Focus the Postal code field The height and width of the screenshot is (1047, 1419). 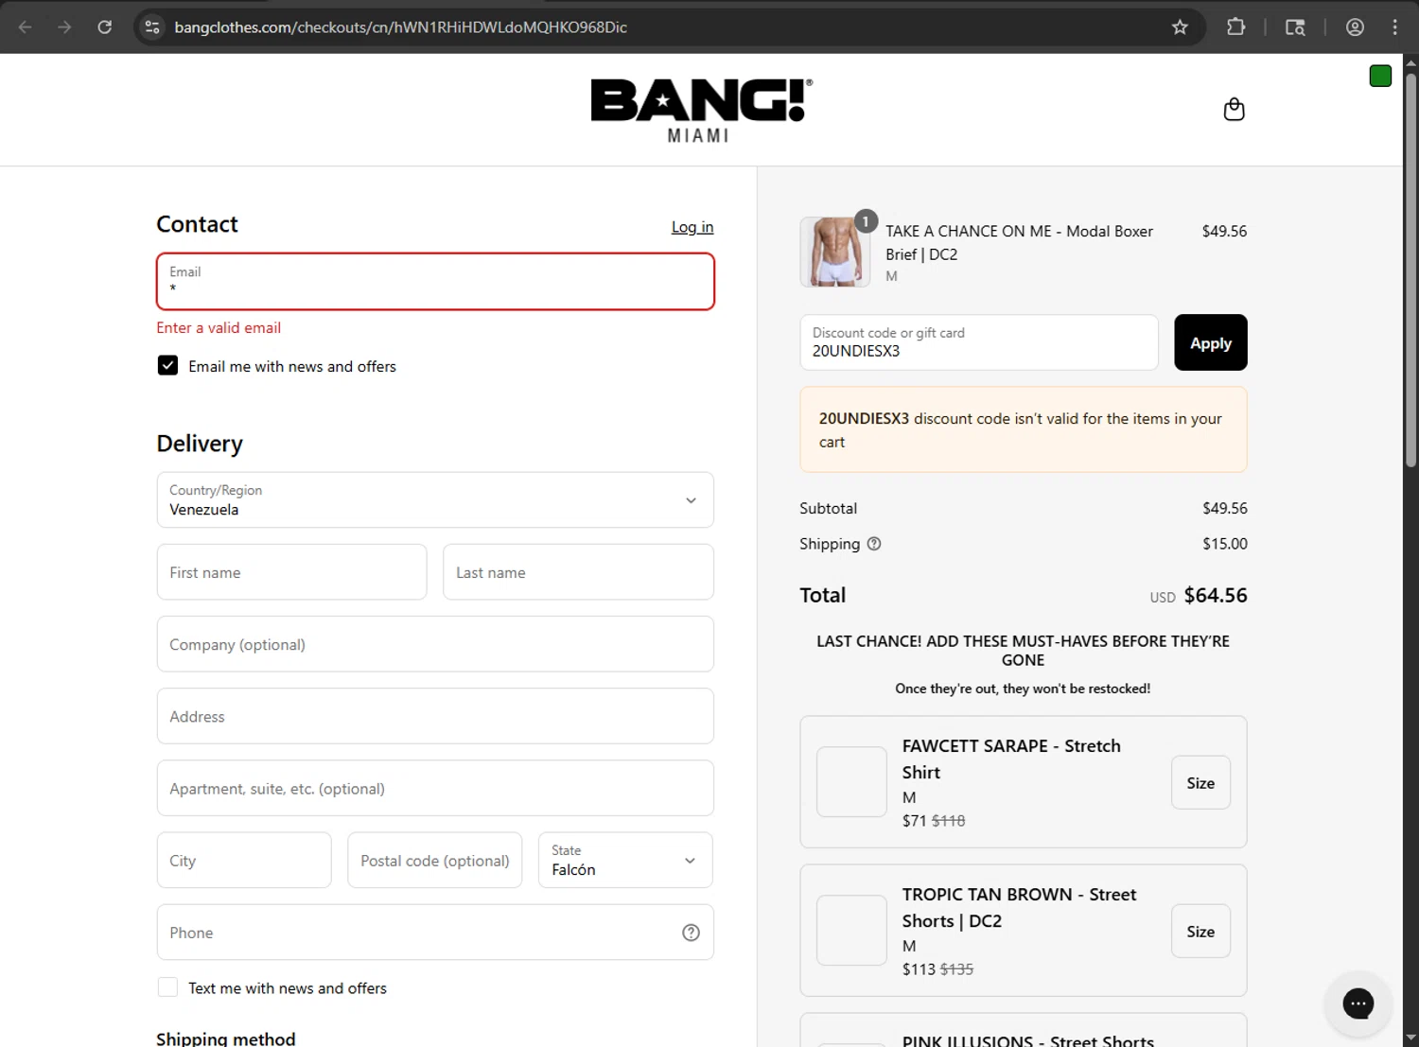pos(435,861)
